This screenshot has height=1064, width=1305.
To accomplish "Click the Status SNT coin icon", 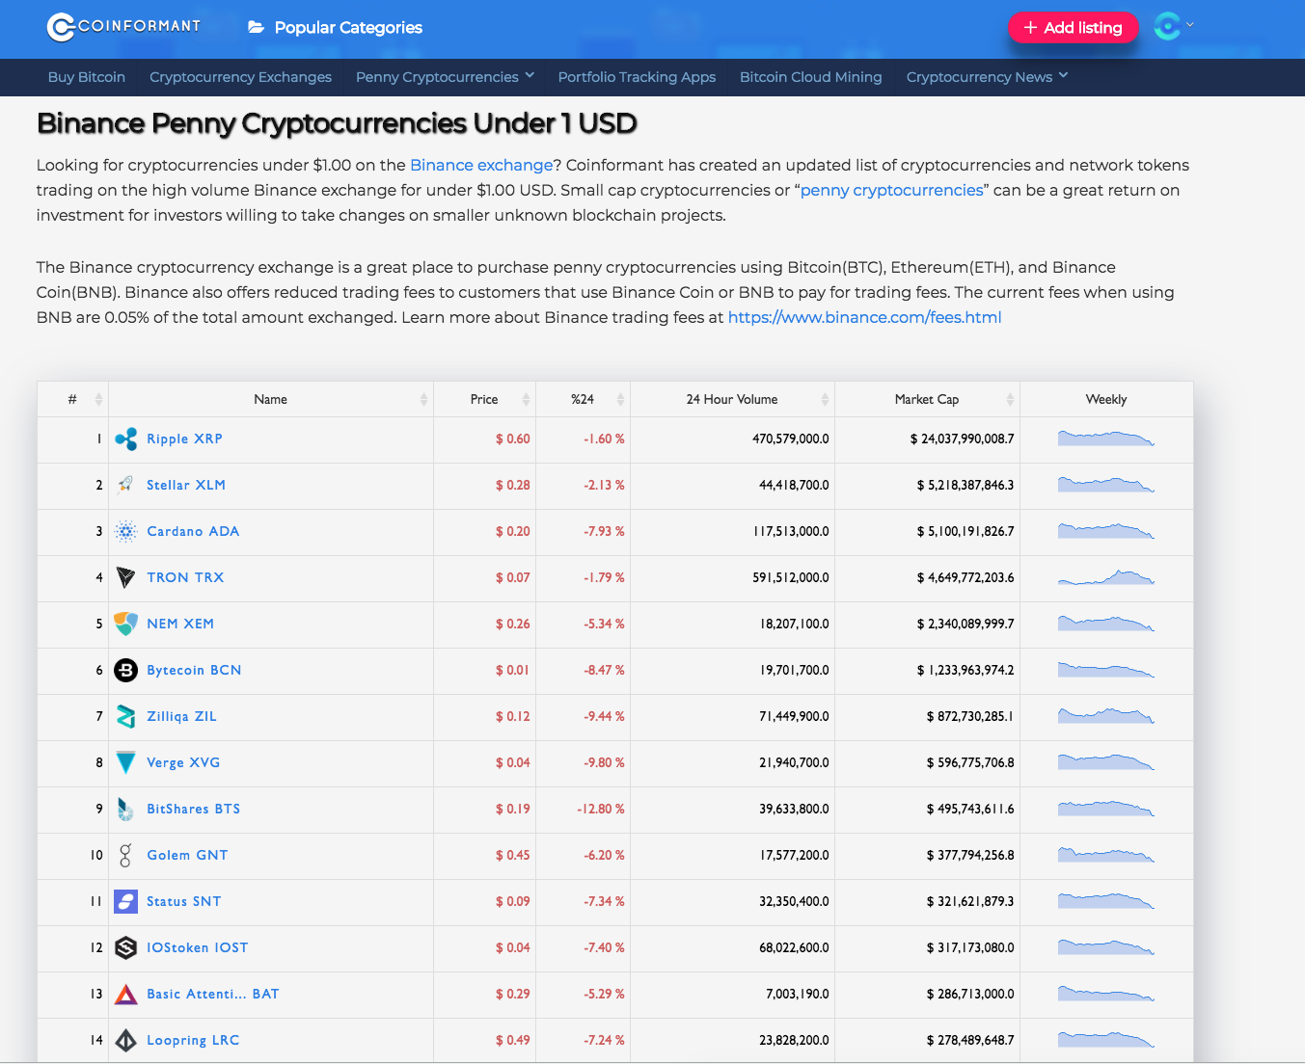I will click(125, 901).
